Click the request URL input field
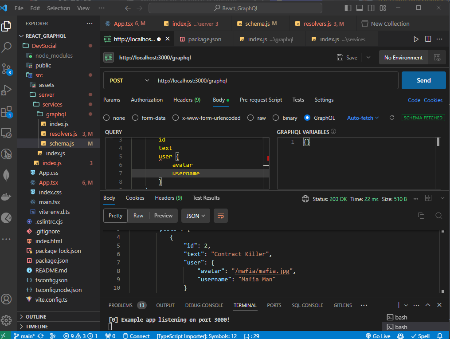 click(x=276, y=81)
